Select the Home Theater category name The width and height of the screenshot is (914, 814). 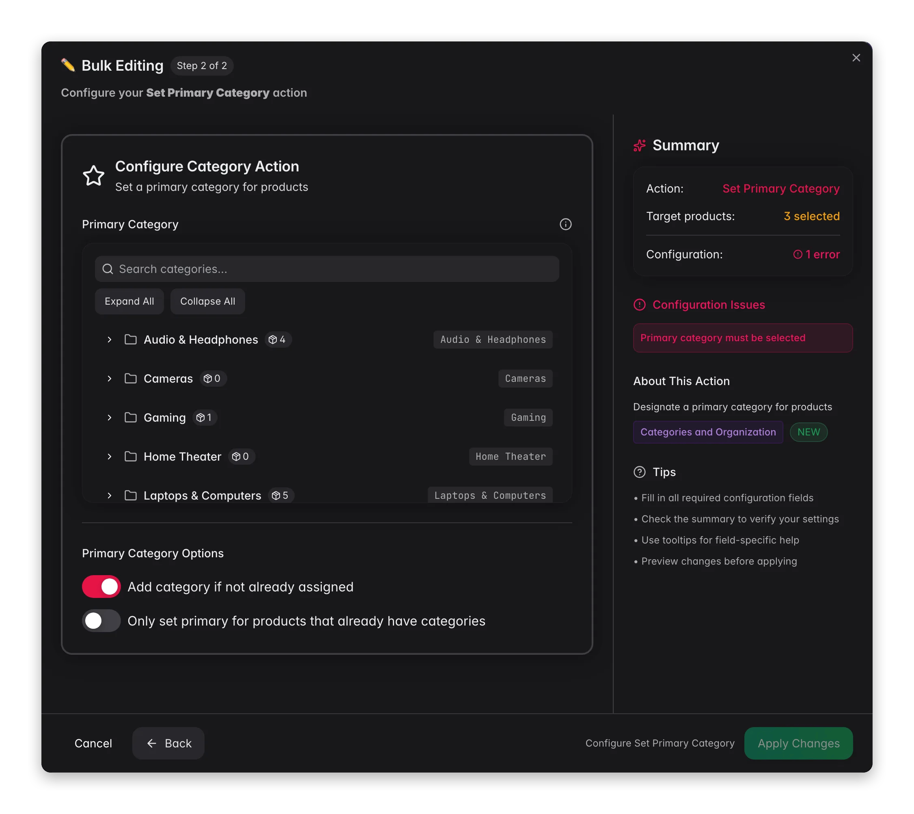183,457
